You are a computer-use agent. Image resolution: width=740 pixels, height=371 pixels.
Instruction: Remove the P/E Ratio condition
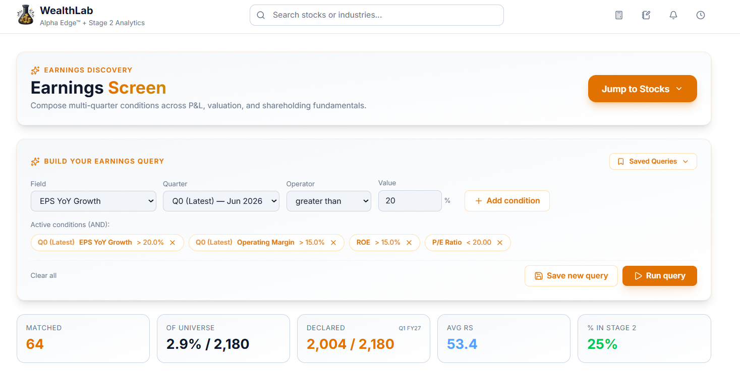(500, 243)
